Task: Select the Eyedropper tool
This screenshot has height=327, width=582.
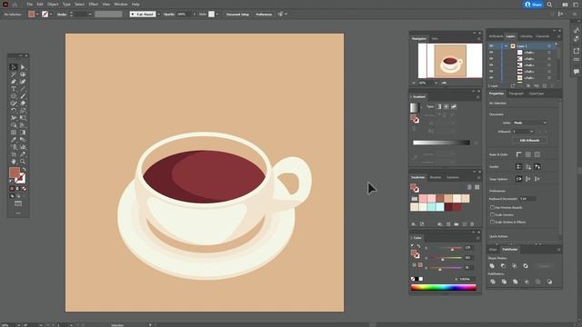Action: 14,140
